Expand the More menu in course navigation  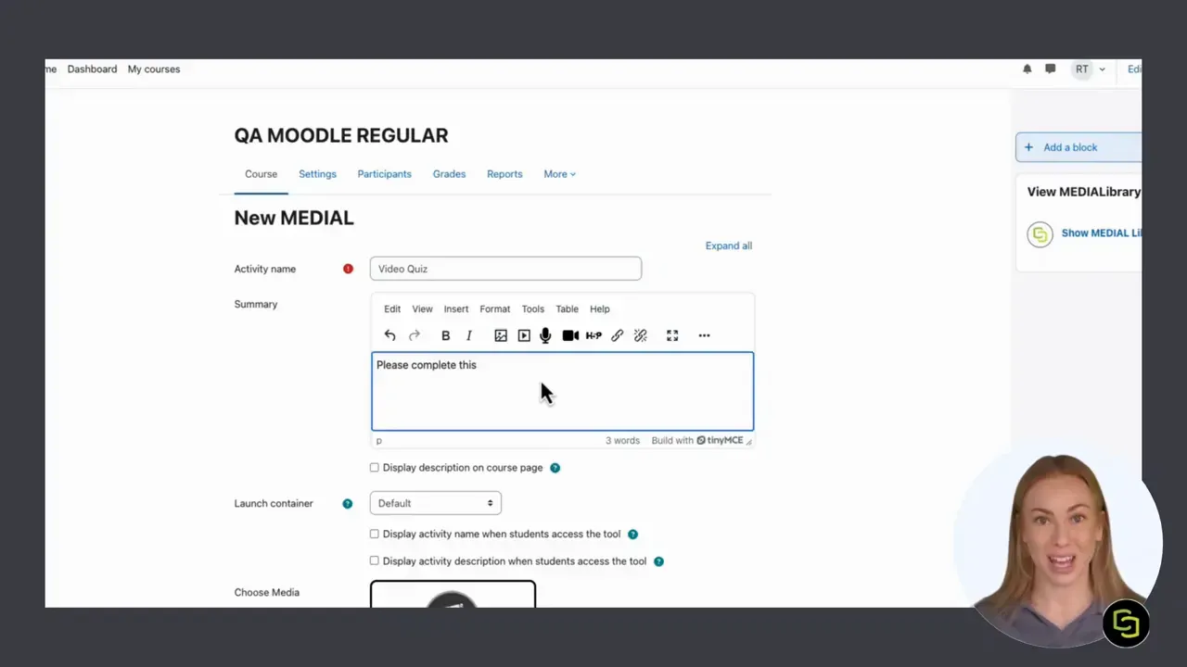(559, 174)
